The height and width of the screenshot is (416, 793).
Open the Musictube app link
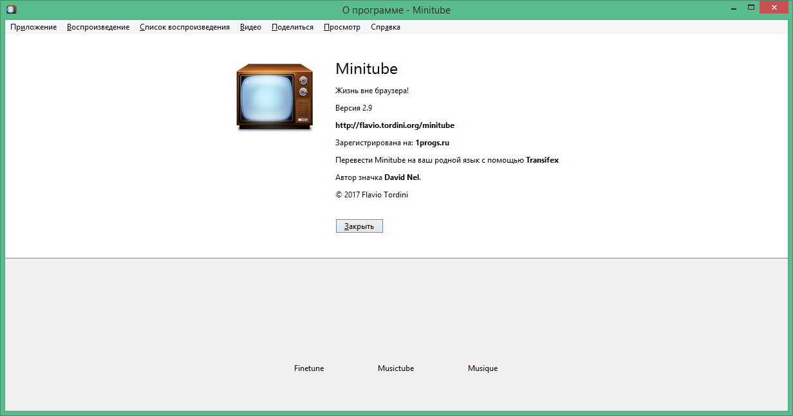pos(396,368)
